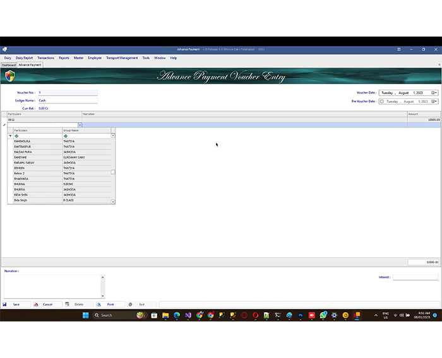
Task: Click the Interest input field
Action: point(415,277)
